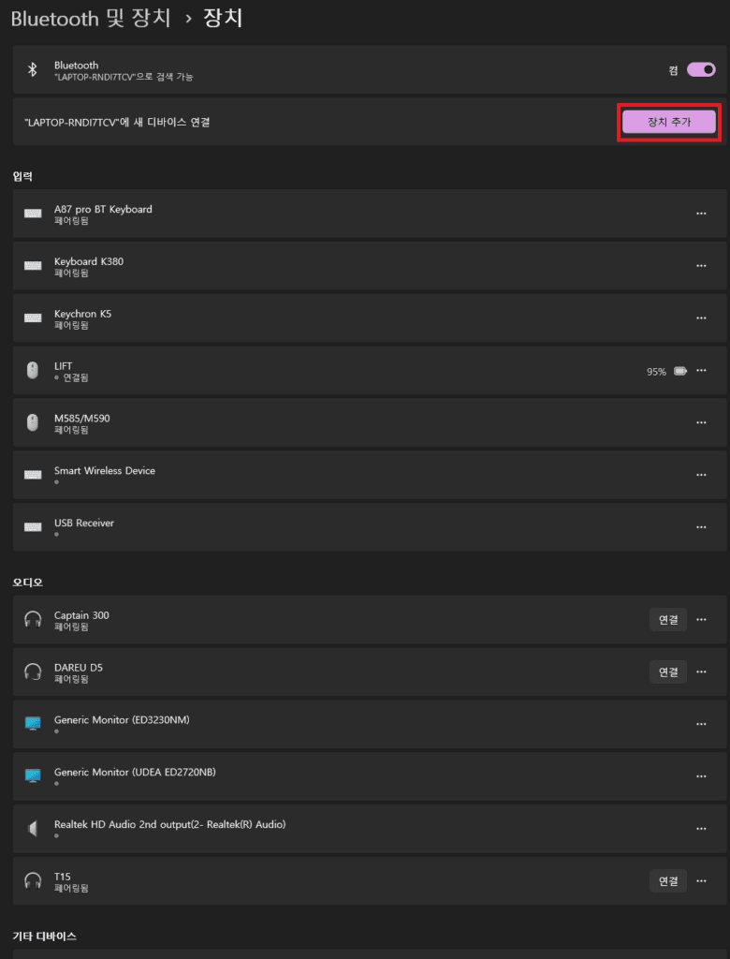Screen dimensions: 730x959
Task: Click the M585/M590 mouse icon
Action: pyautogui.click(x=33, y=422)
